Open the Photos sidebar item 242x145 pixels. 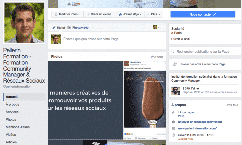tap(11, 120)
